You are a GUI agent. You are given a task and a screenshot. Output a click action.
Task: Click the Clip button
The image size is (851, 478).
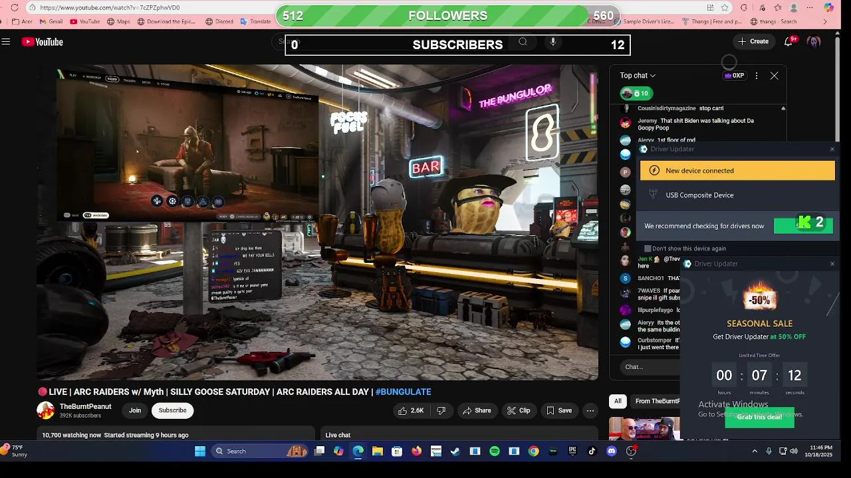coord(519,410)
